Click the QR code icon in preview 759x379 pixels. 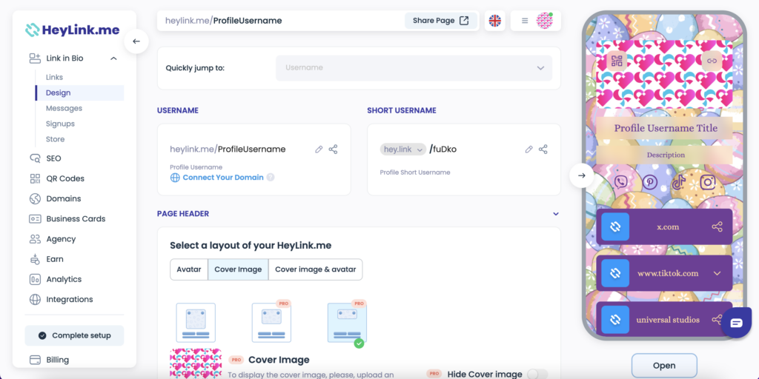617,61
